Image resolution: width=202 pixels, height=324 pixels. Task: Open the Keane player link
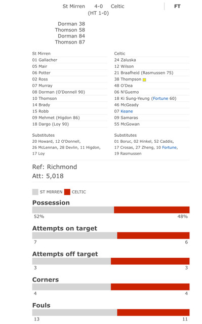(x=127, y=111)
